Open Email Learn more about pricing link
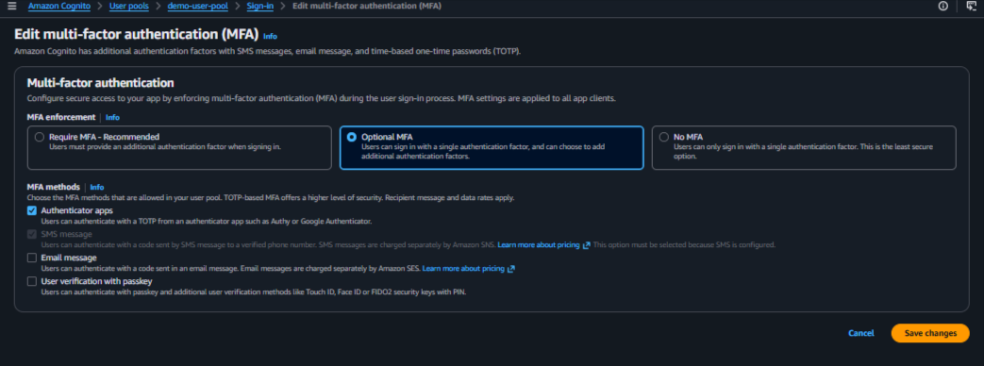This screenshot has height=366, width=984. click(463, 269)
